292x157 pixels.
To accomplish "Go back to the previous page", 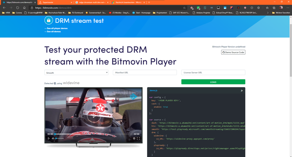I will 4,8.
